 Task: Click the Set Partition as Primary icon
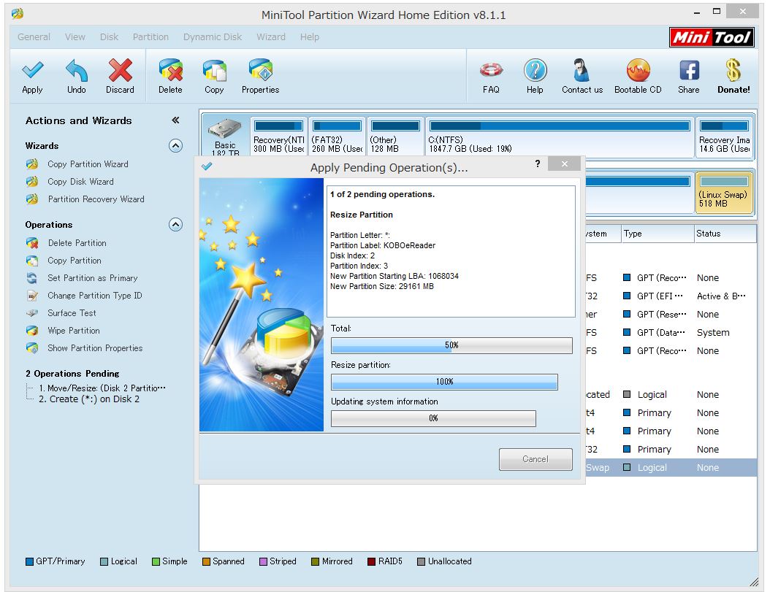point(32,278)
